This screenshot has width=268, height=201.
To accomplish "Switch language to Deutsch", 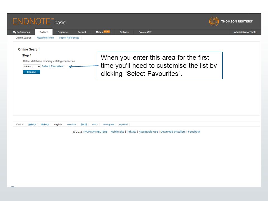I will [71, 125].
